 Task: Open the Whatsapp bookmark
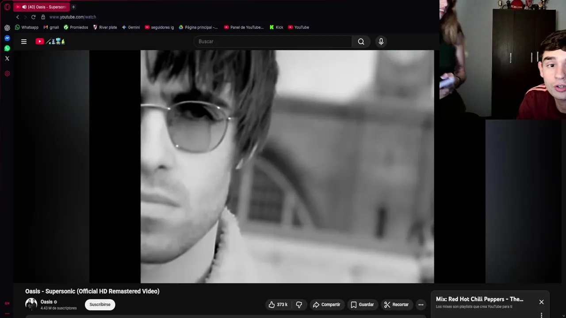tap(27, 27)
